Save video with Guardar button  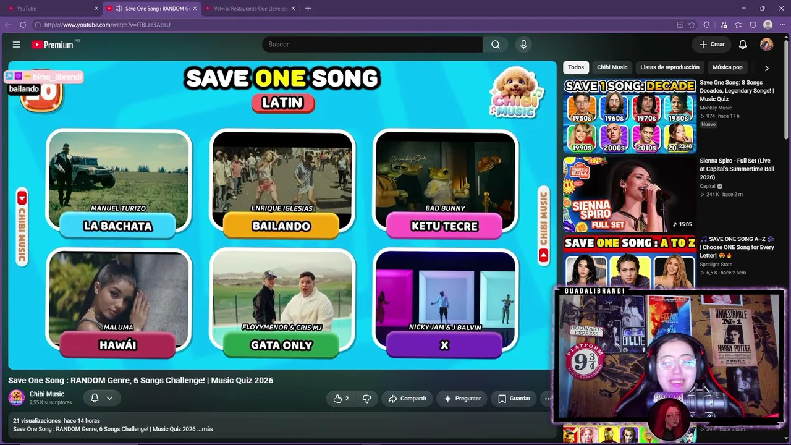[514, 399]
